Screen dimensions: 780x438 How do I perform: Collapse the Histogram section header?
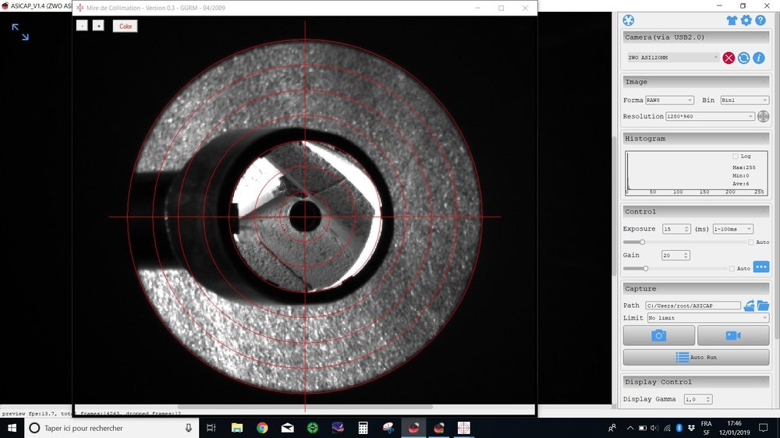coord(696,139)
